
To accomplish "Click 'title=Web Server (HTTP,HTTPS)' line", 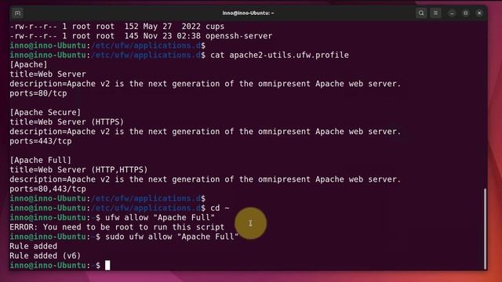I will point(78,169).
